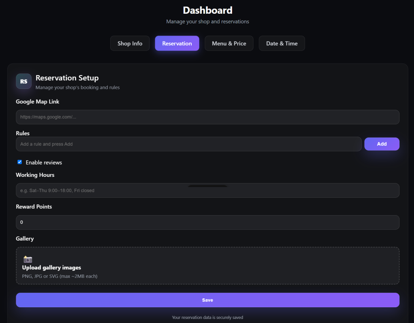414x323 pixels.
Task: Click the Enable reviews label text
Action: [x=44, y=162]
